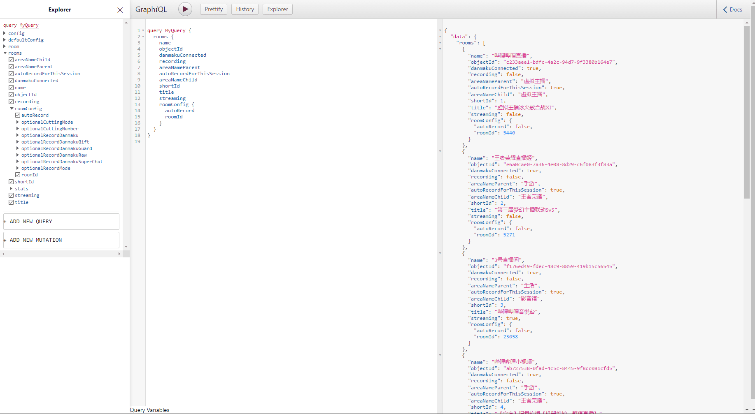Collapse the first room object in results

click(x=440, y=49)
